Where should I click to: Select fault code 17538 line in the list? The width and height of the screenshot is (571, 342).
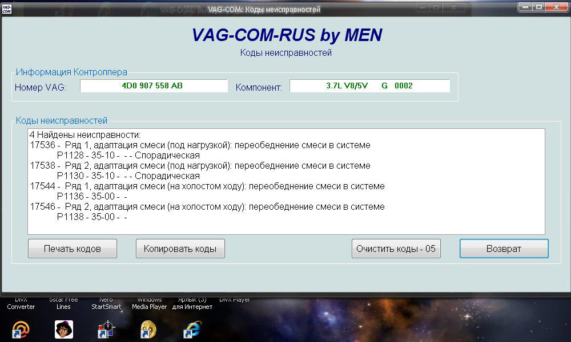(x=200, y=166)
